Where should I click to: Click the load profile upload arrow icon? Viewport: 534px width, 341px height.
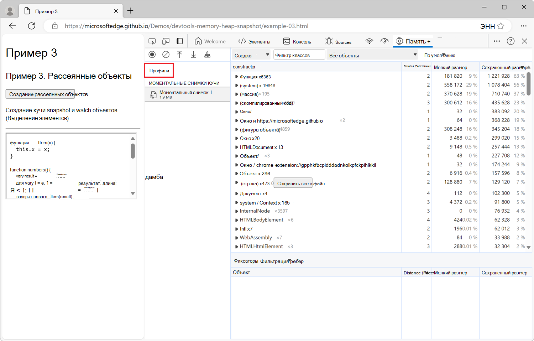click(179, 55)
